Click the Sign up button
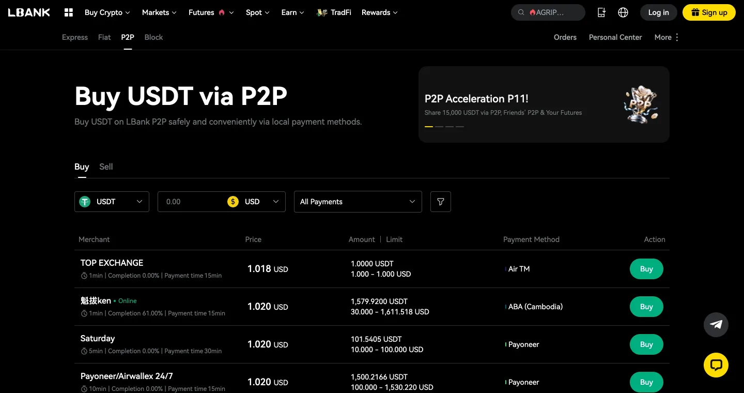 [709, 12]
